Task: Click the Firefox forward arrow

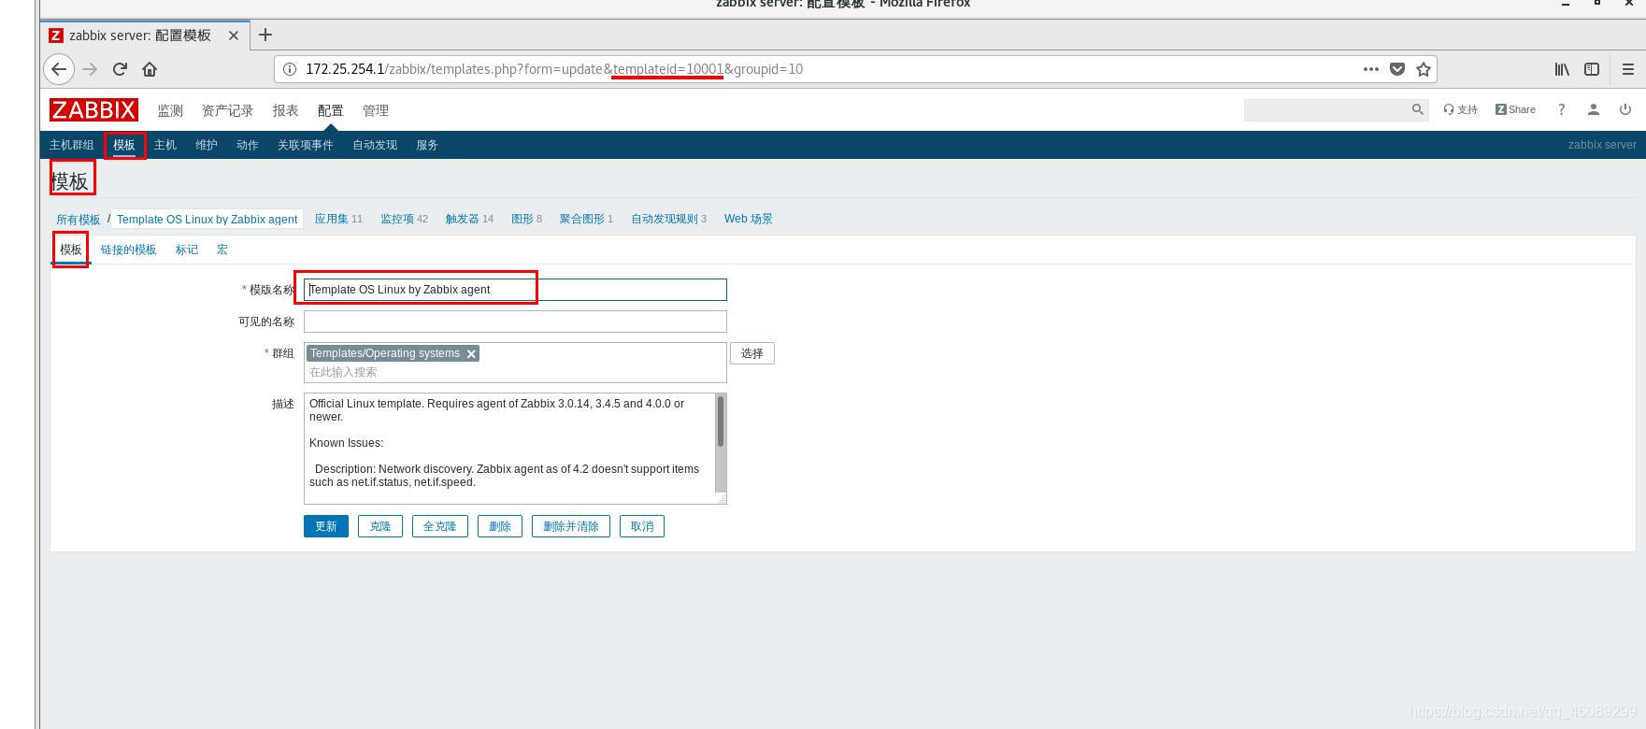Action: [90, 69]
